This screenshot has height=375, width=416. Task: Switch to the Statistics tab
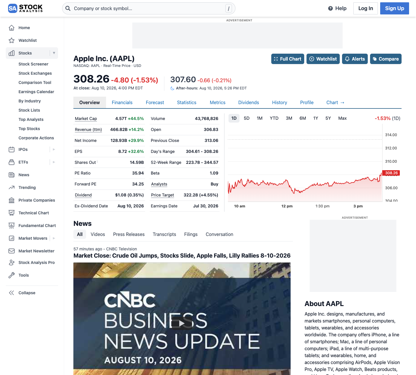point(187,103)
